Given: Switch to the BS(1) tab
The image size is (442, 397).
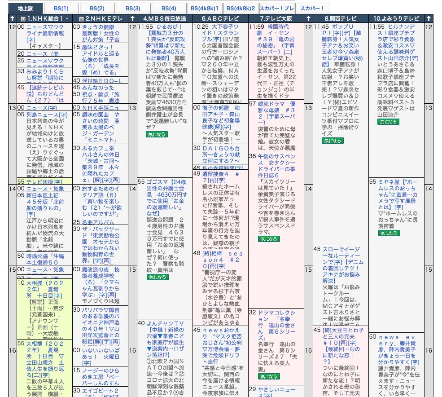Looking at the screenshot, I should coord(61,9).
